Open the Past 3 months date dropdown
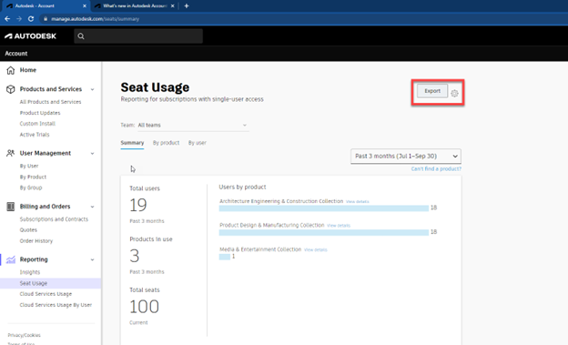The image size is (568, 345). (x=406, y=157)
